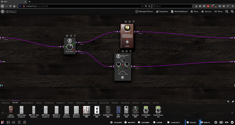The image size is (235, 125).
Task: Click the 128 Frames buffer size indicator
Action: pyautogui.click(x=144, y=123)
